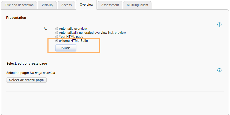Switch to the Title and description tab
The height and width of the screenshot is (115, 230).
[x=19, y=5]
